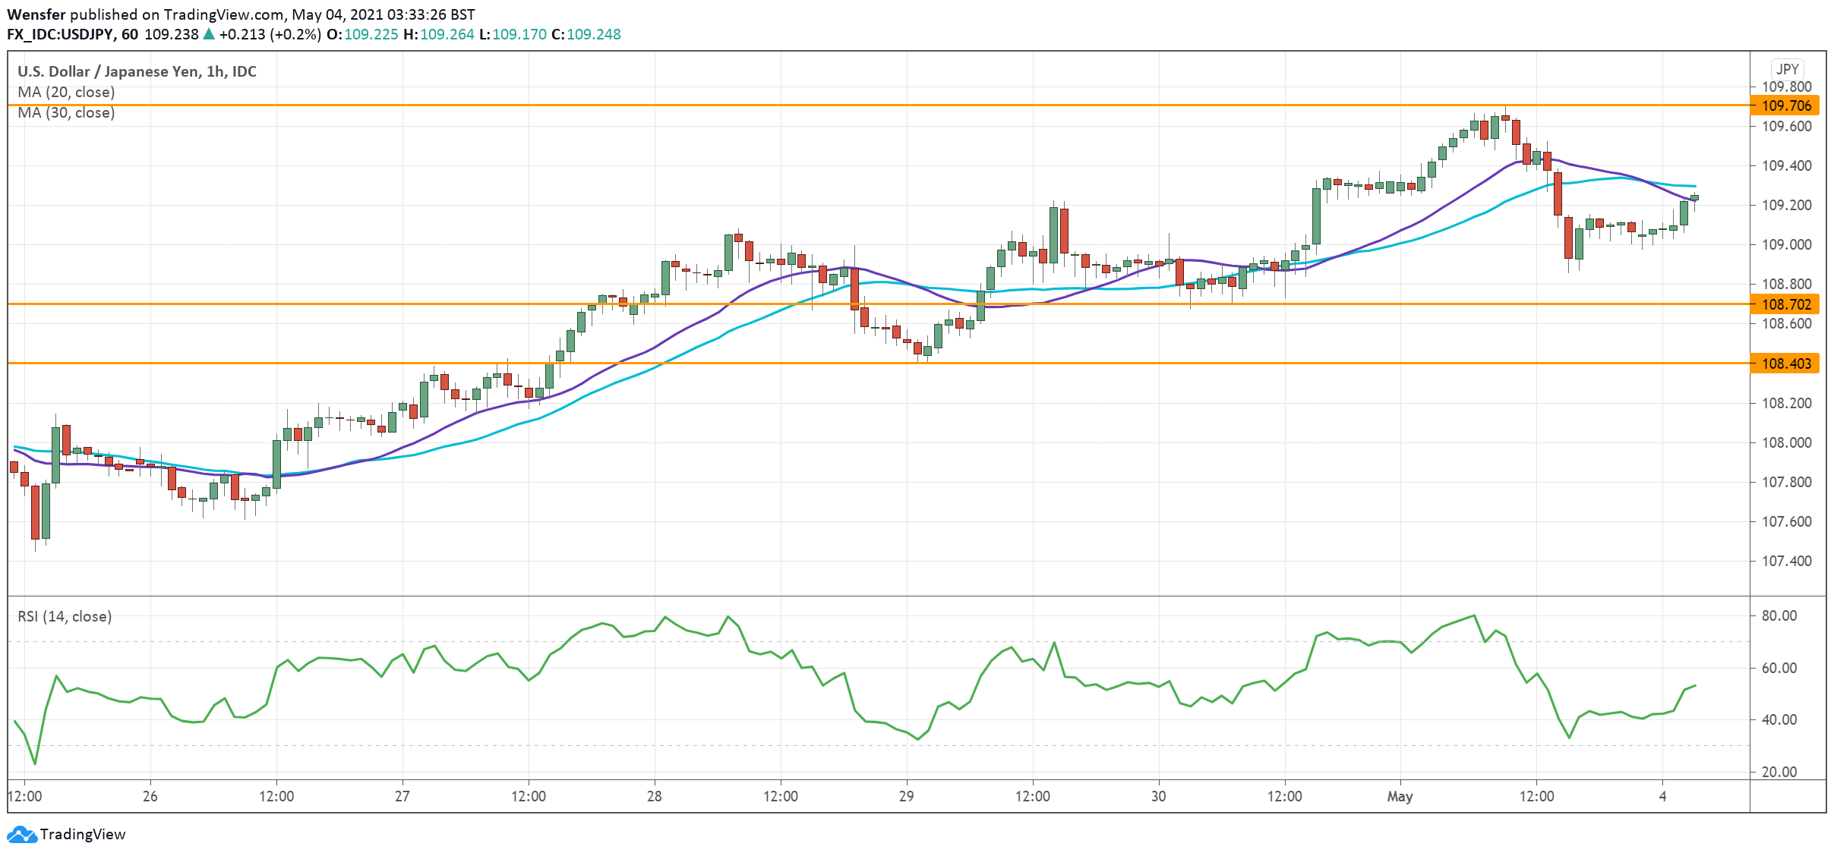Screen dimensions: 1834x856
Task: Click the Wensfer author name in the header
Action: pyautogui.click(x=36, y=14)
